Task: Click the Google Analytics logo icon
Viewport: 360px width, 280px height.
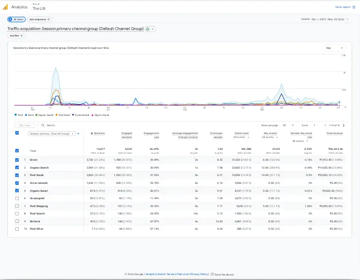Action: pos(5,7)
